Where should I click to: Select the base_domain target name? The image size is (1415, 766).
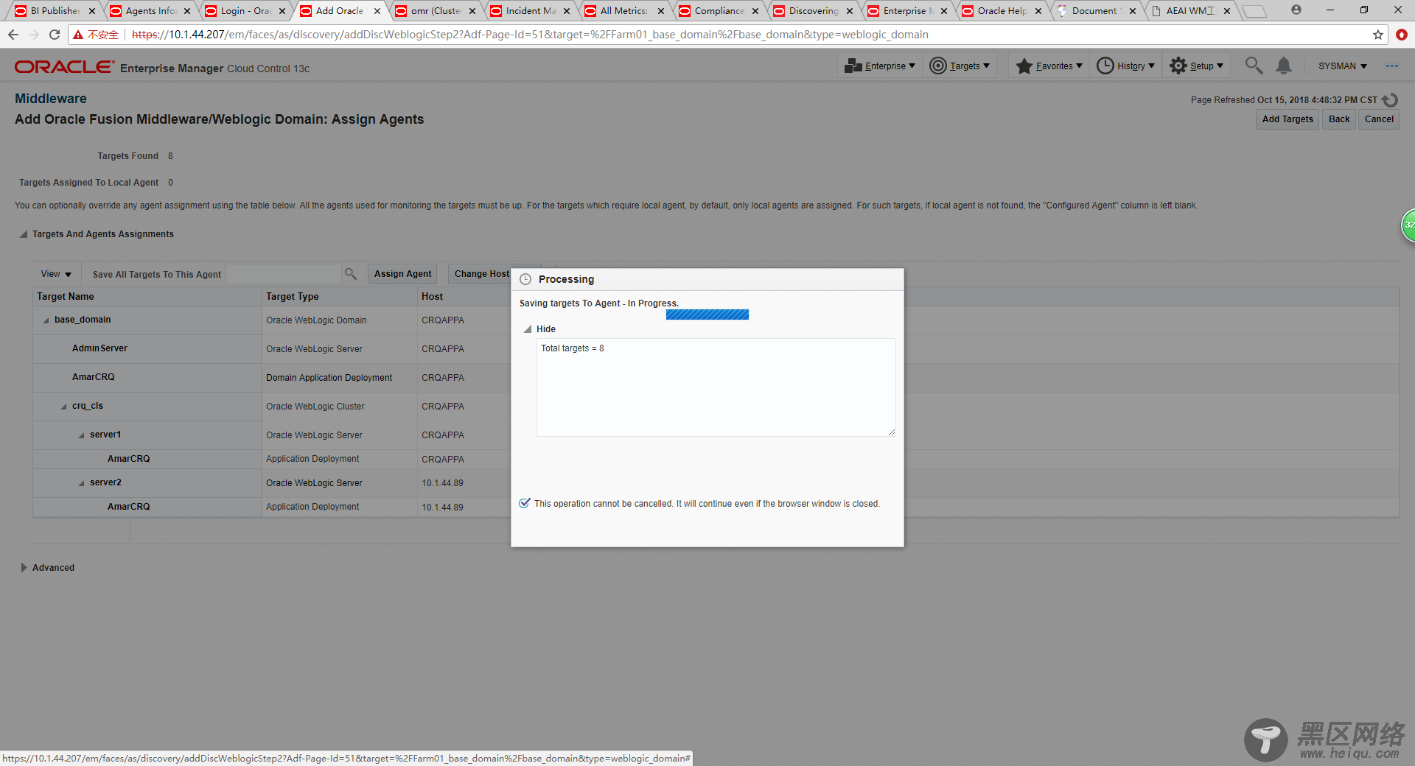[x=83, y=320]
